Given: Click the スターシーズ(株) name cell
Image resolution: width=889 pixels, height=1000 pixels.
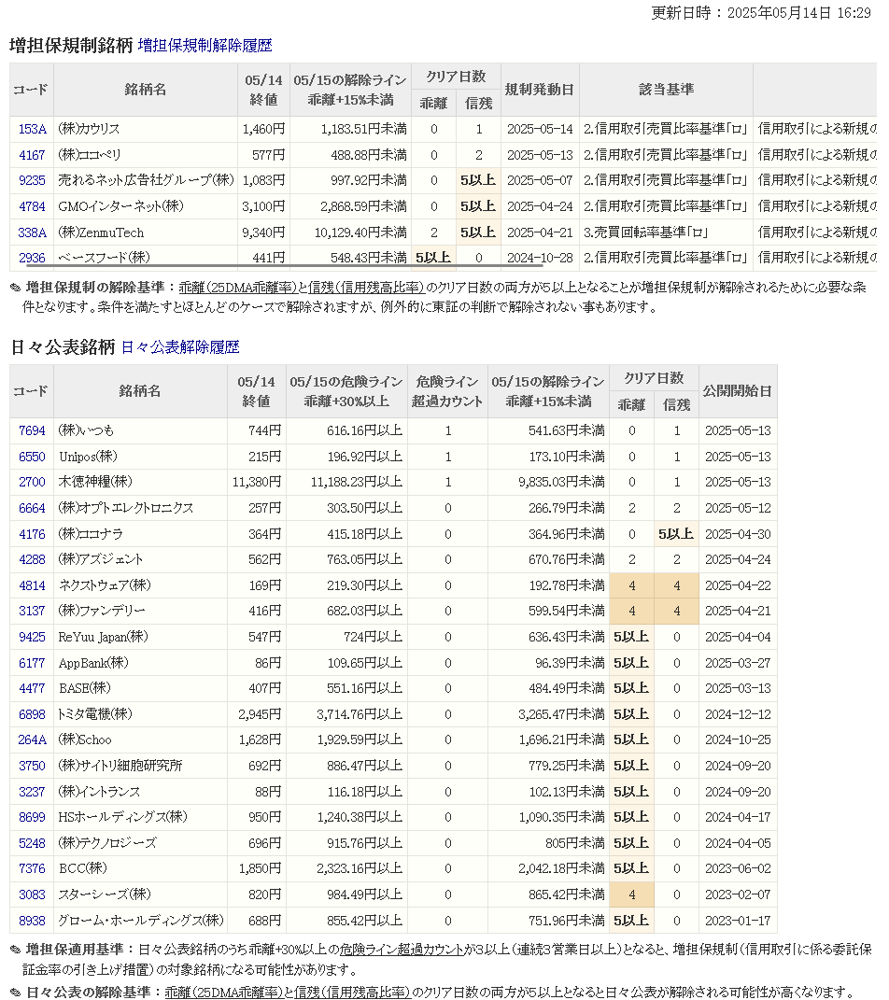Looking at the screenshot, I should 140,894.
